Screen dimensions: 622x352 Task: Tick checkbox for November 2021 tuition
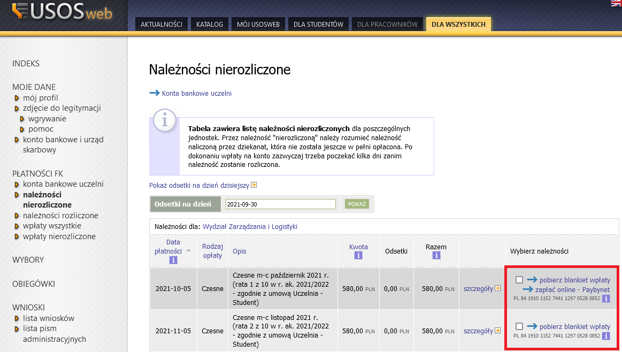click(x=519, y=326)
